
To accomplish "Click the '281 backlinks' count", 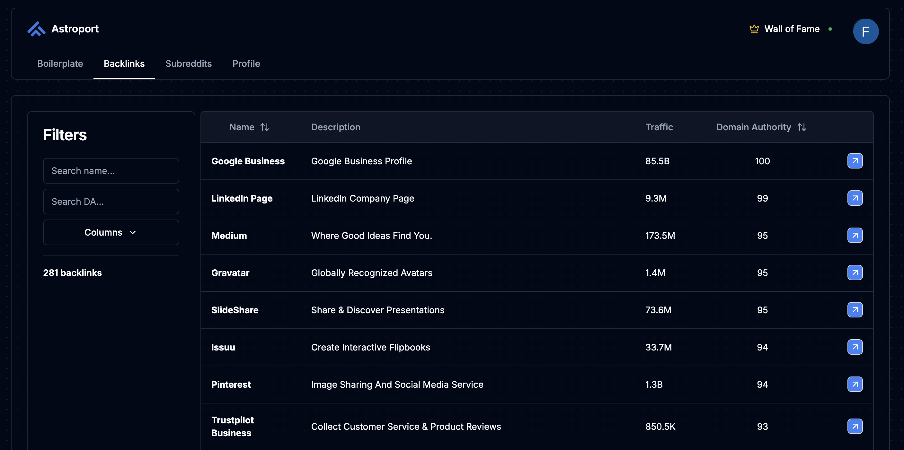I will [72, 273].
